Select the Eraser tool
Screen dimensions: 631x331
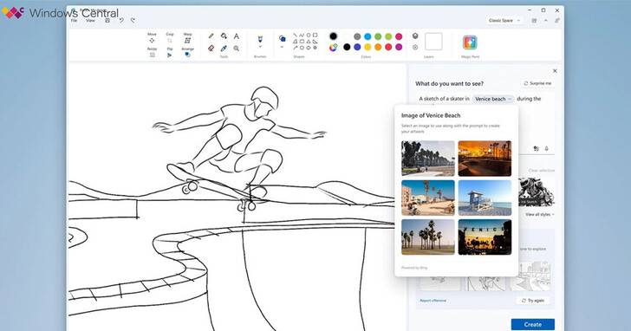coord(211,49)
